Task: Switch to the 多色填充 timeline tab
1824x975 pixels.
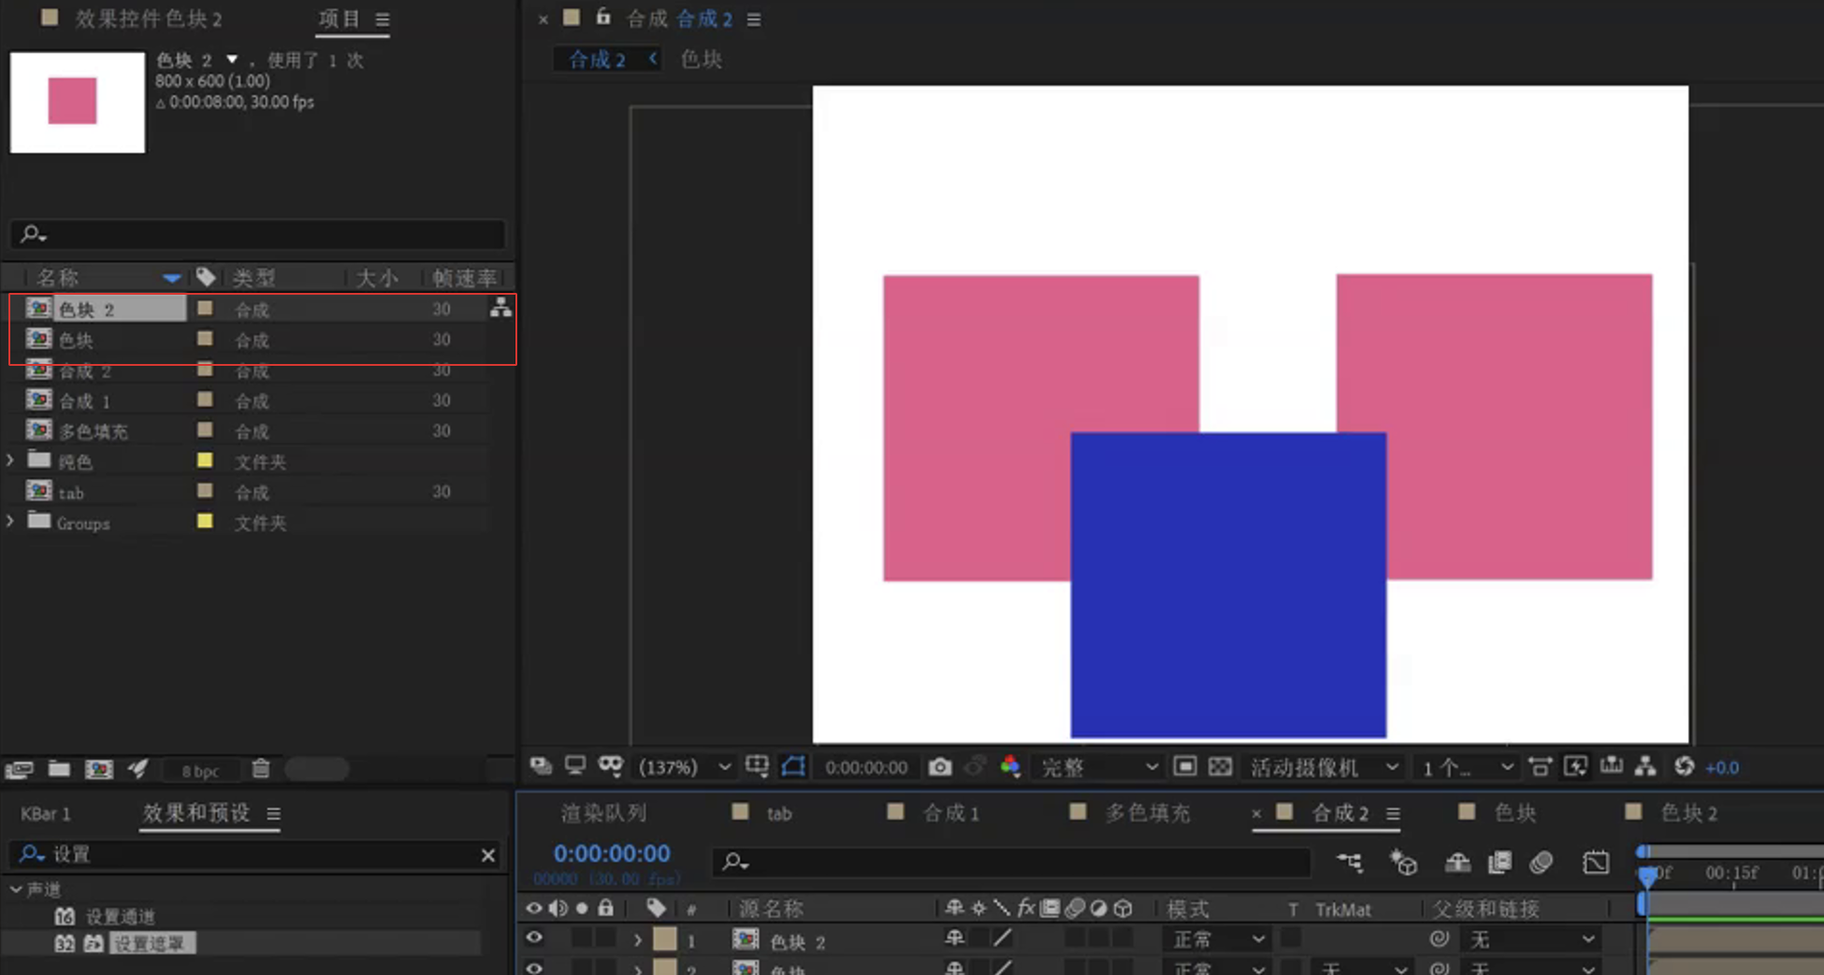Action: [1148, 813]
